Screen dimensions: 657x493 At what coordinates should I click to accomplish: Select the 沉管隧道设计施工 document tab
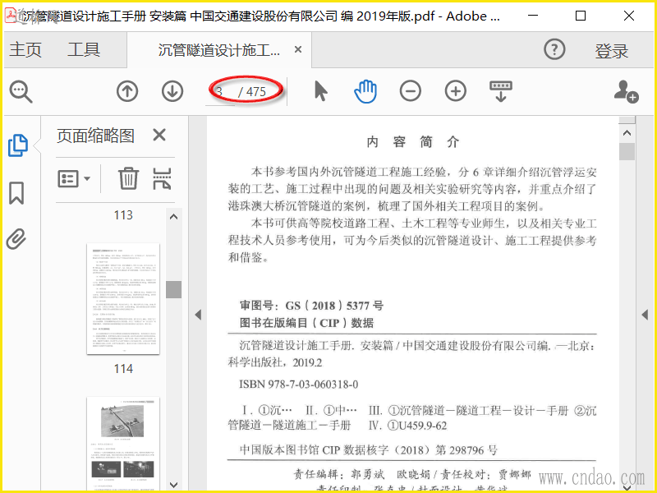218,50
